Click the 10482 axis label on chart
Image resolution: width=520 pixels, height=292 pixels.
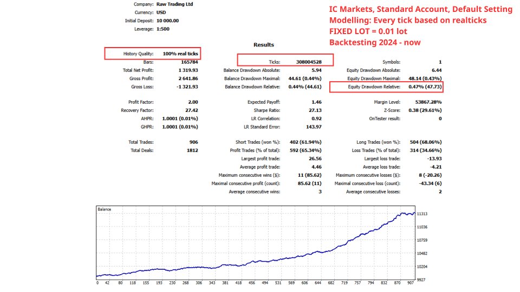pos(422,254)
